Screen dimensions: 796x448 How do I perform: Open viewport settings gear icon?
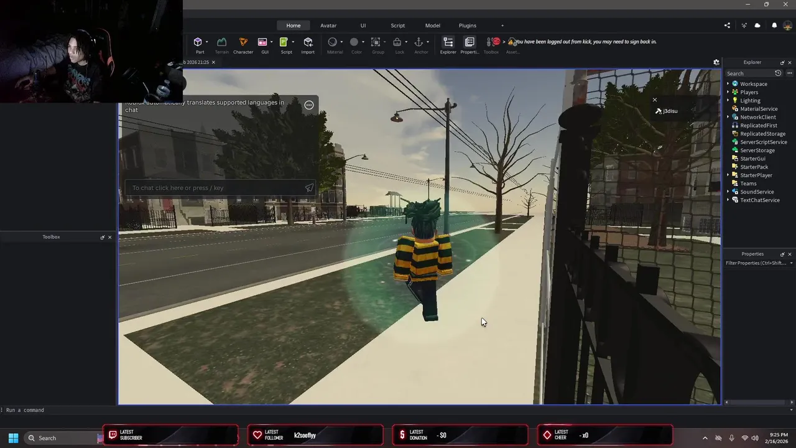pyautogui.click(x=716, y=62)
